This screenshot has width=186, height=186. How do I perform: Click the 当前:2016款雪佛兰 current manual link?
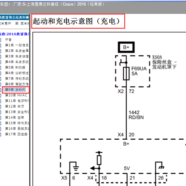pyautogui.click(x=15, y=34)
